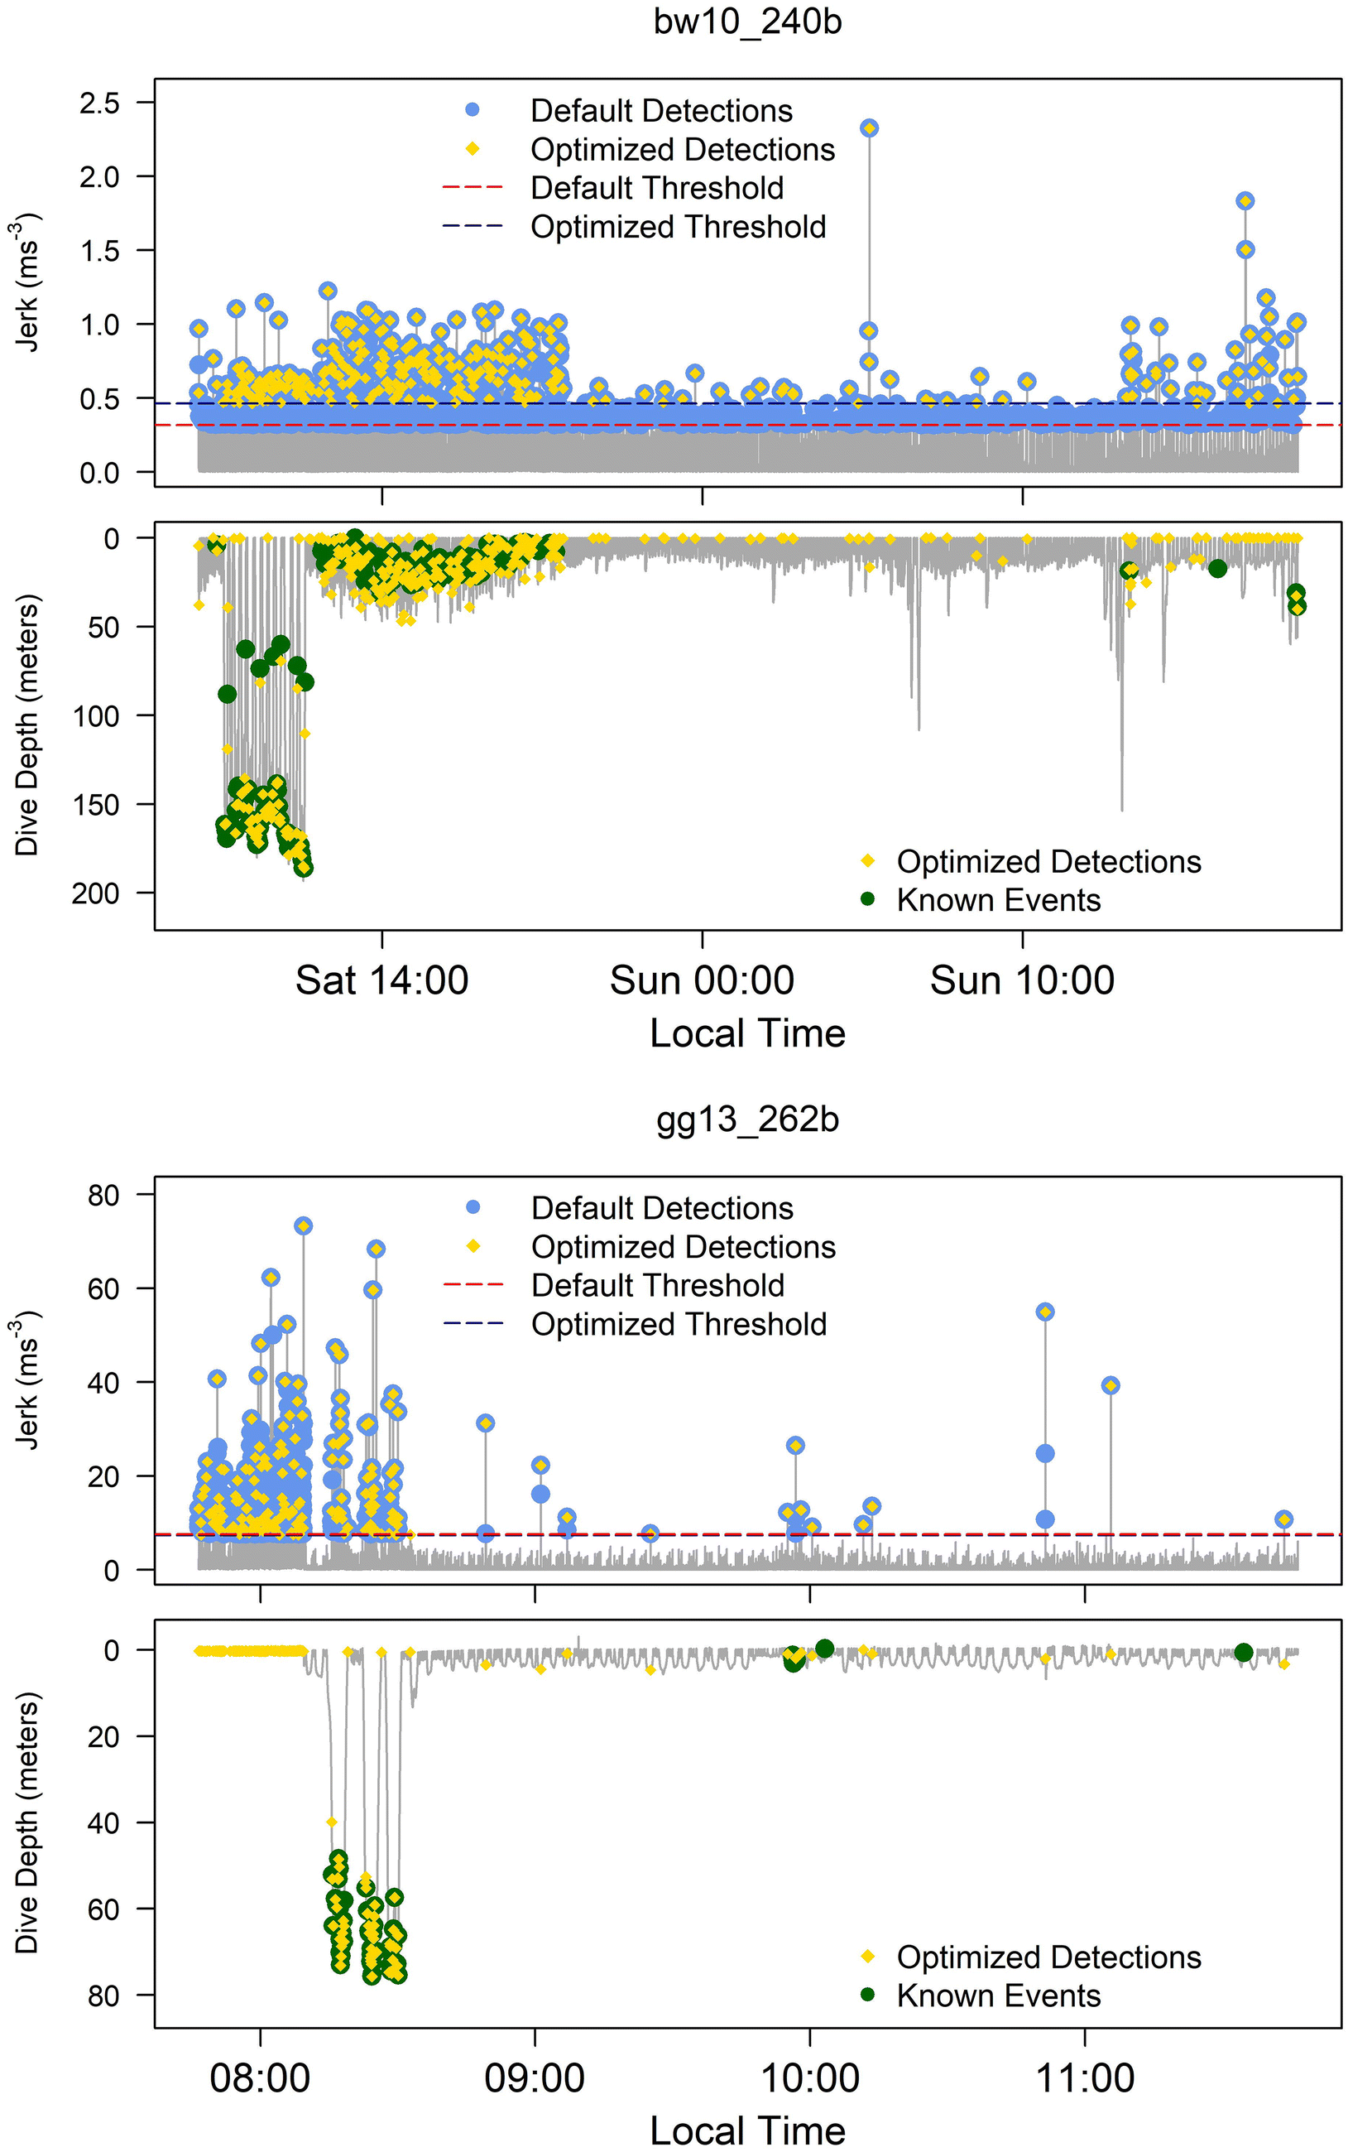Click the tallest gg13_262b jerk peak point above 70
The height and width of the screenshot is (2152, 1348).
click(x=303, y=1225)
